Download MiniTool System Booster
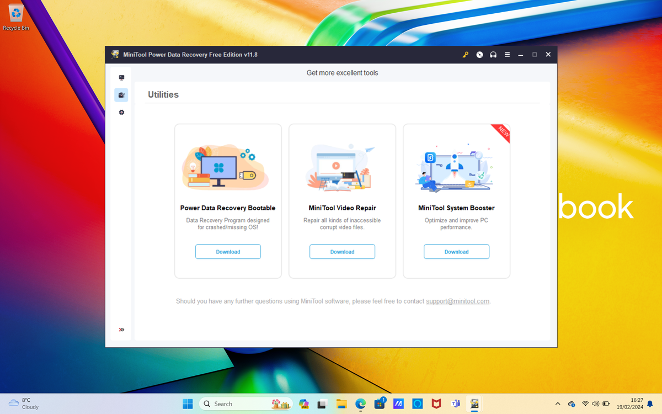Screen dimensions: 662x414 [456, 252]
